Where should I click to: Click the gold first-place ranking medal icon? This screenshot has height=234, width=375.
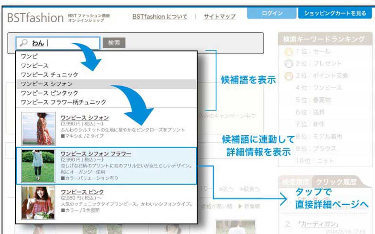point(289,51)
